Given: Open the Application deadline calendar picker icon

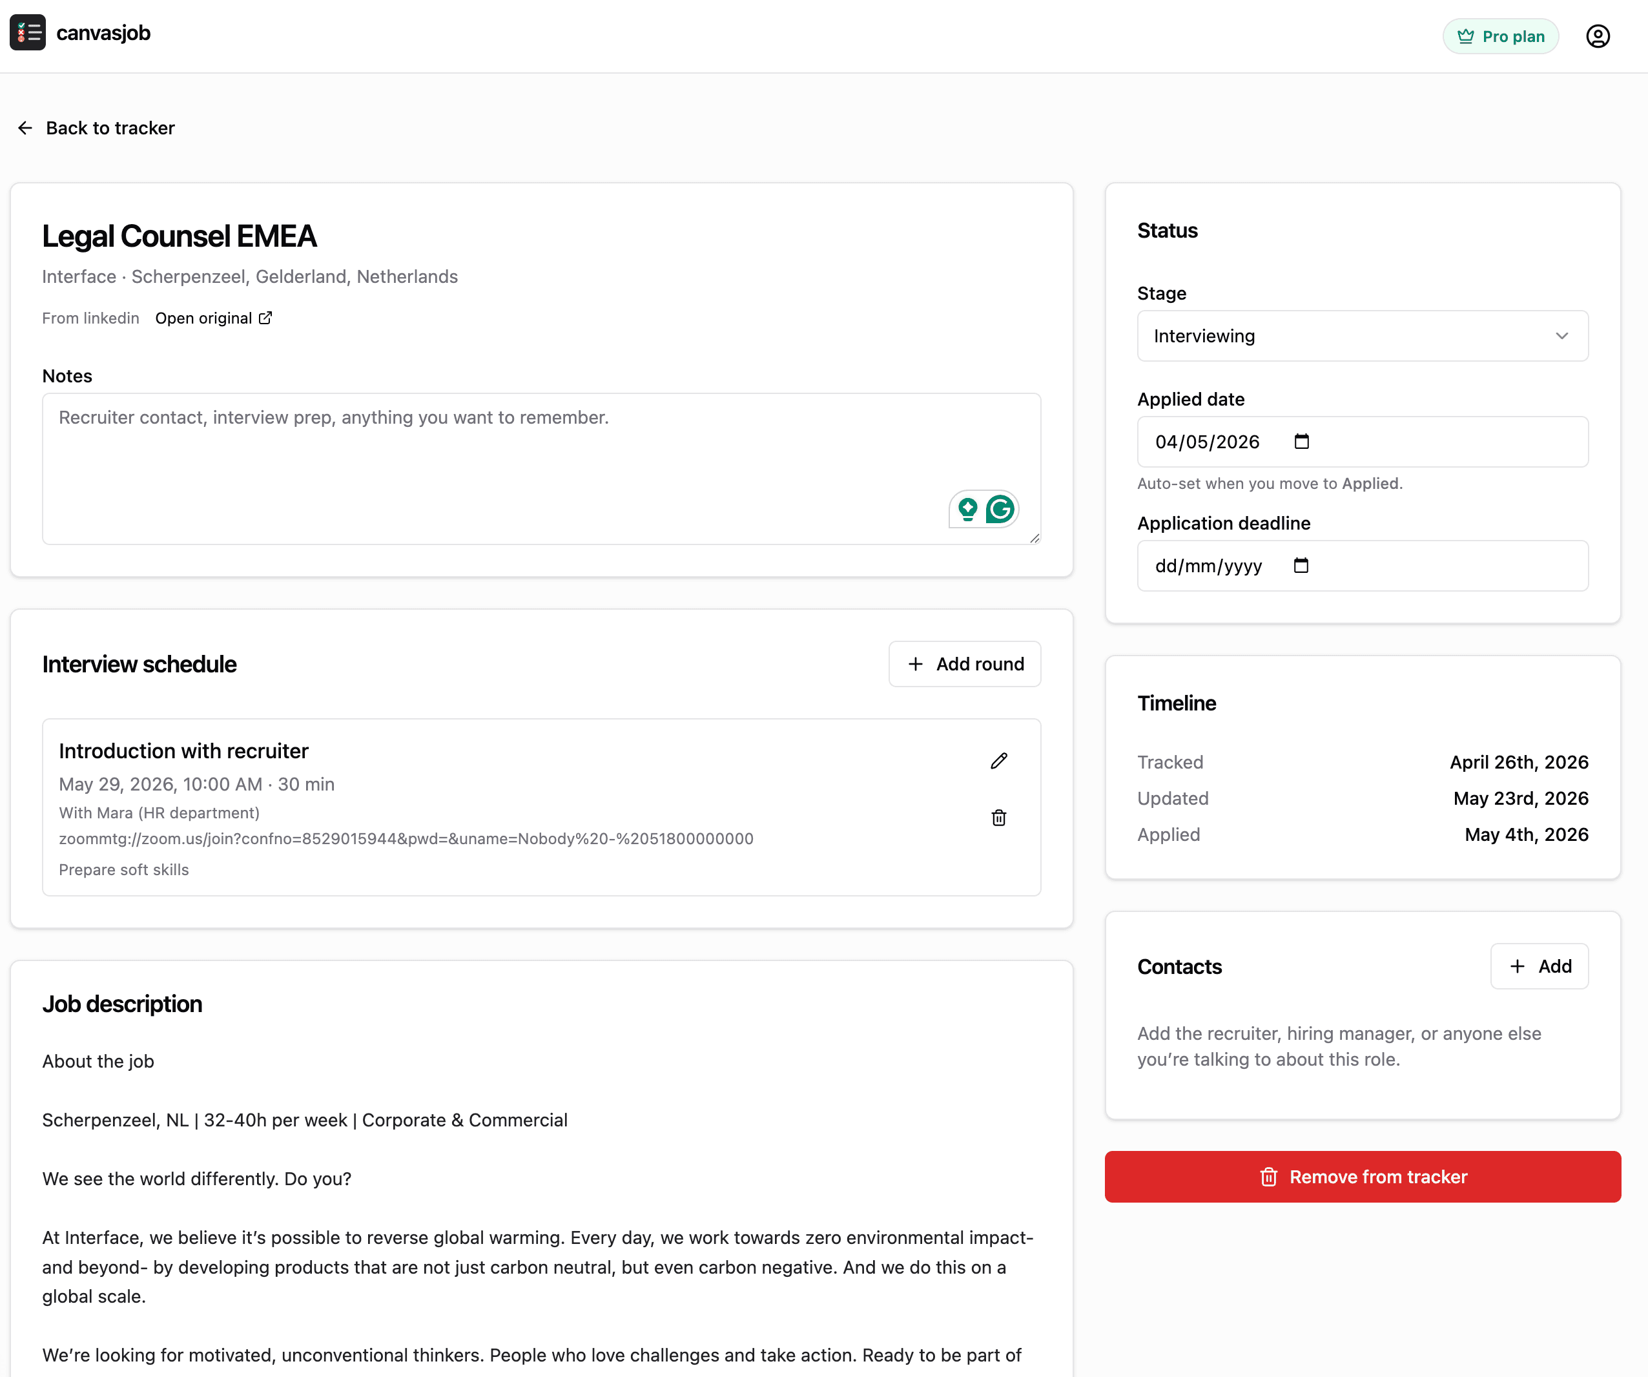Looking at the screenshot, I should (1301, 565).
